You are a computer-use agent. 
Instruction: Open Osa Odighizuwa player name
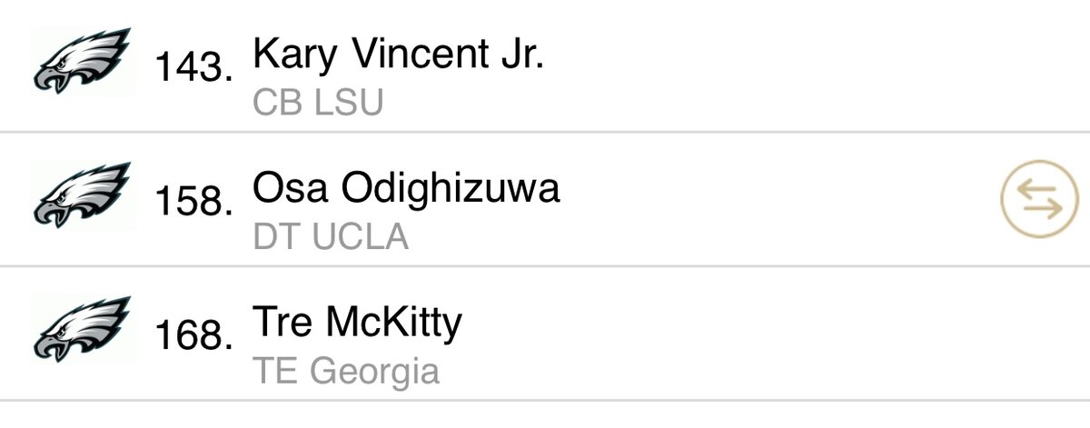[x=406, y=188]
